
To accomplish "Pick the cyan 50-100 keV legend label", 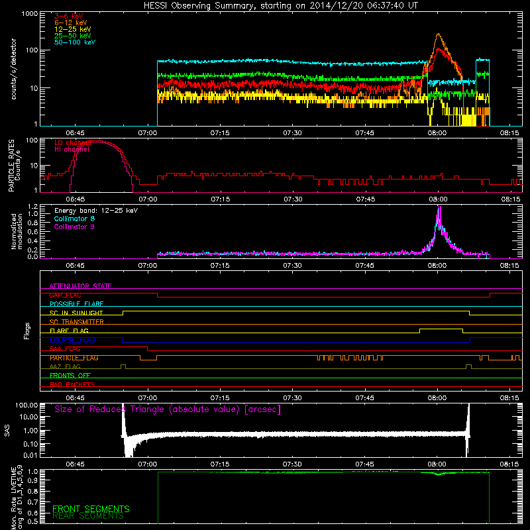I will 75,42.
